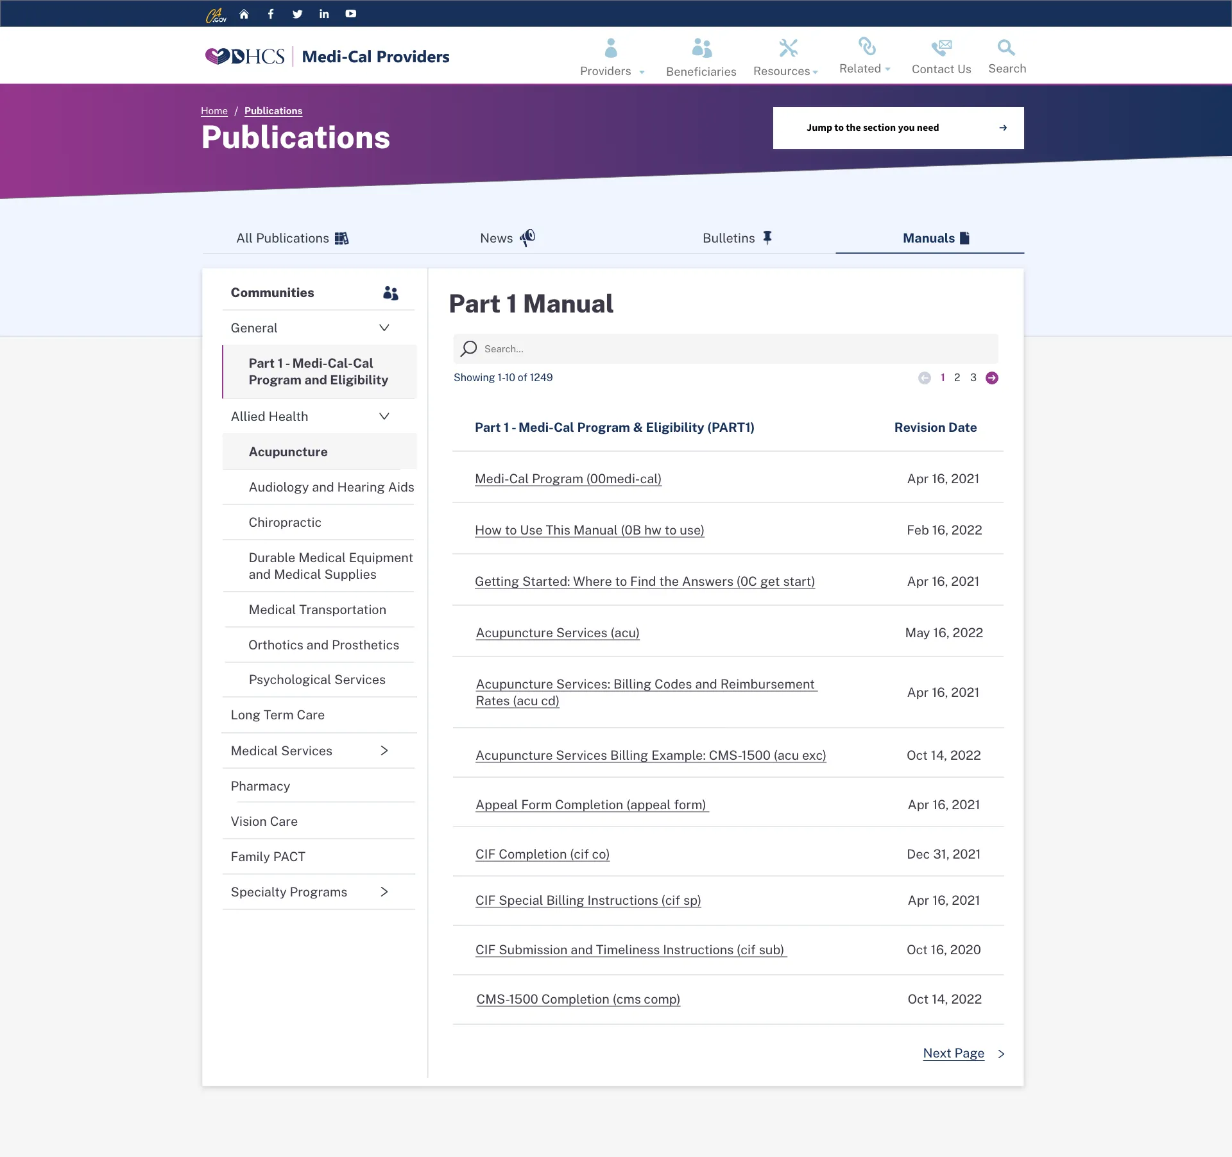
Task: Click the Communities people icon in sidebar
Action: tap(391, 293)
